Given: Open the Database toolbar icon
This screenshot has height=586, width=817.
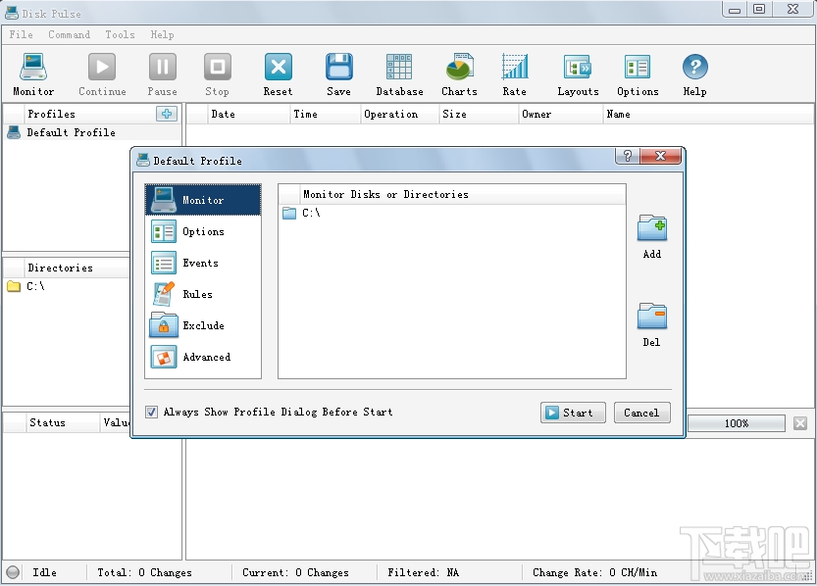Looking at the screenshot, I should 399,67.
